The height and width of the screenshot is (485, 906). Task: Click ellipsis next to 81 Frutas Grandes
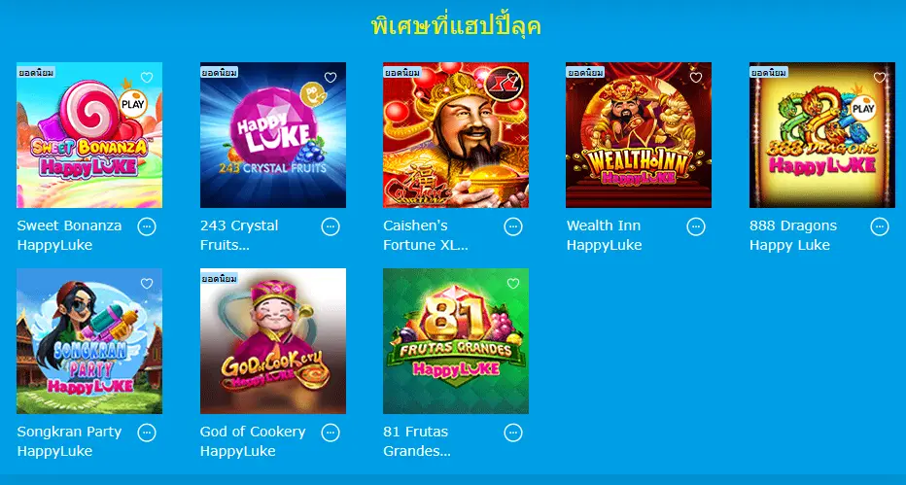point(513,433)
